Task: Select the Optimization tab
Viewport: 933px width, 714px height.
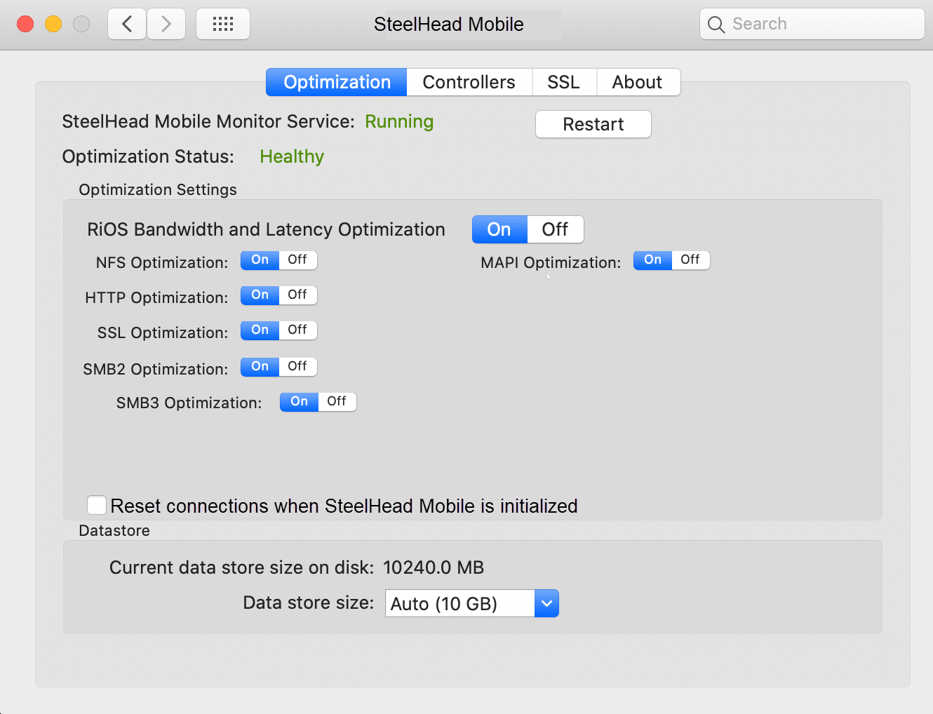Action: [x=337, y=82]
